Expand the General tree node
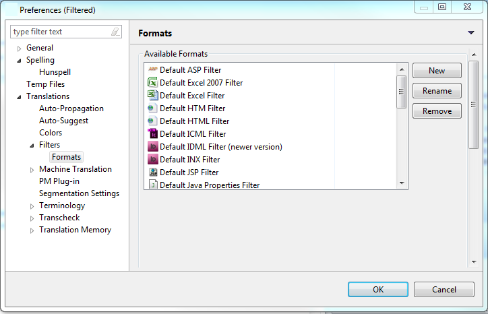Viewport: 488px width, 314px height. tap(20, 49)
